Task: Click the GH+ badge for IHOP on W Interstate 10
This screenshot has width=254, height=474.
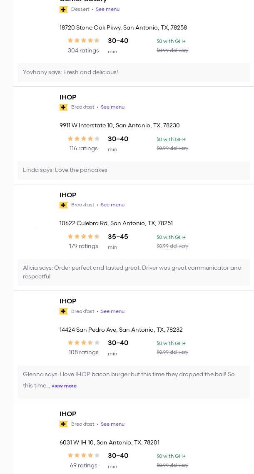Action: 64,107
